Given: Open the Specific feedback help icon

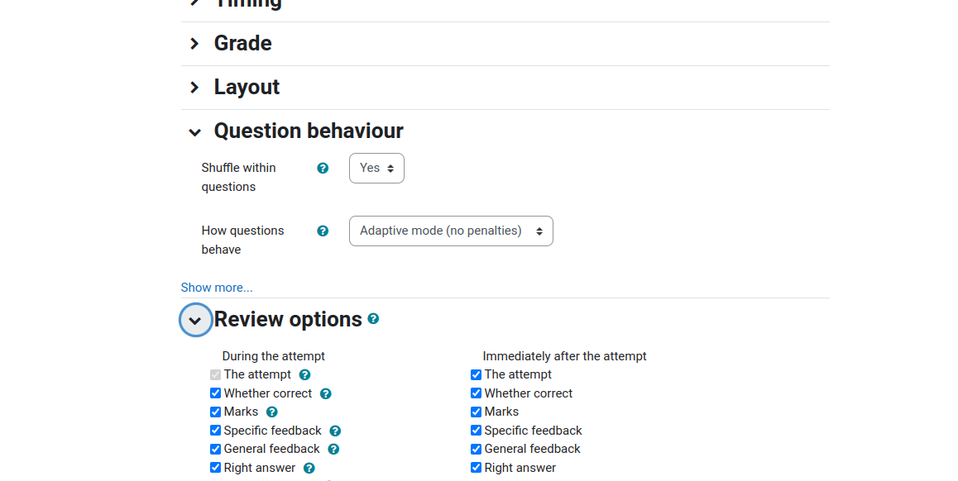Looking at the screenshot, I should 335,431.
